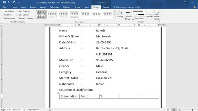
Task: Open the Borders group dialog launcher
Action: point(160,22)
